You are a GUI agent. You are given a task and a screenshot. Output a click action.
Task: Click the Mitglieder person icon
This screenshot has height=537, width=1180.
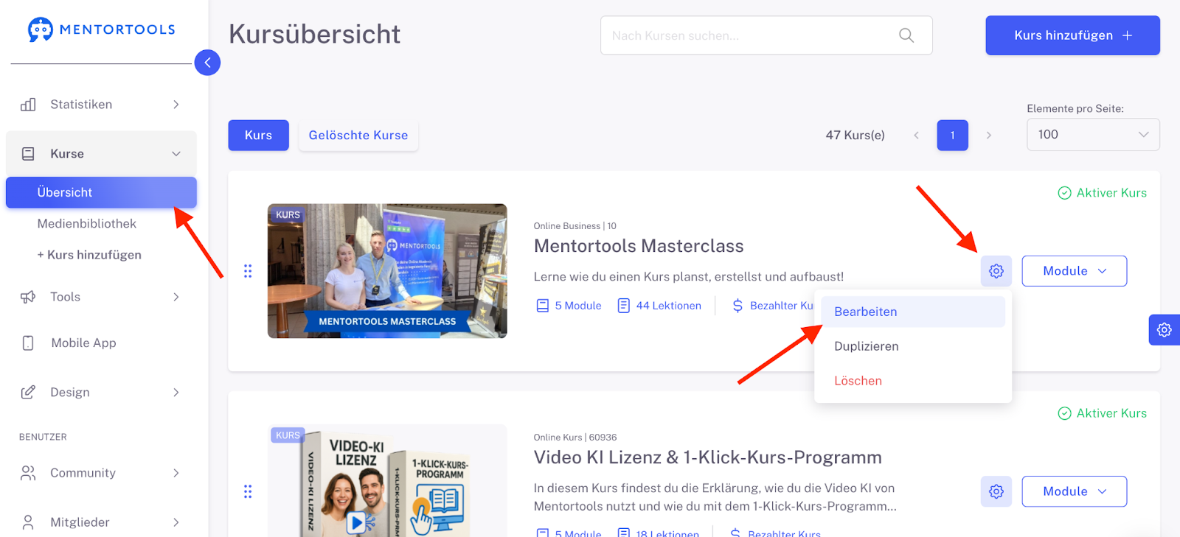tap(28, 522)
